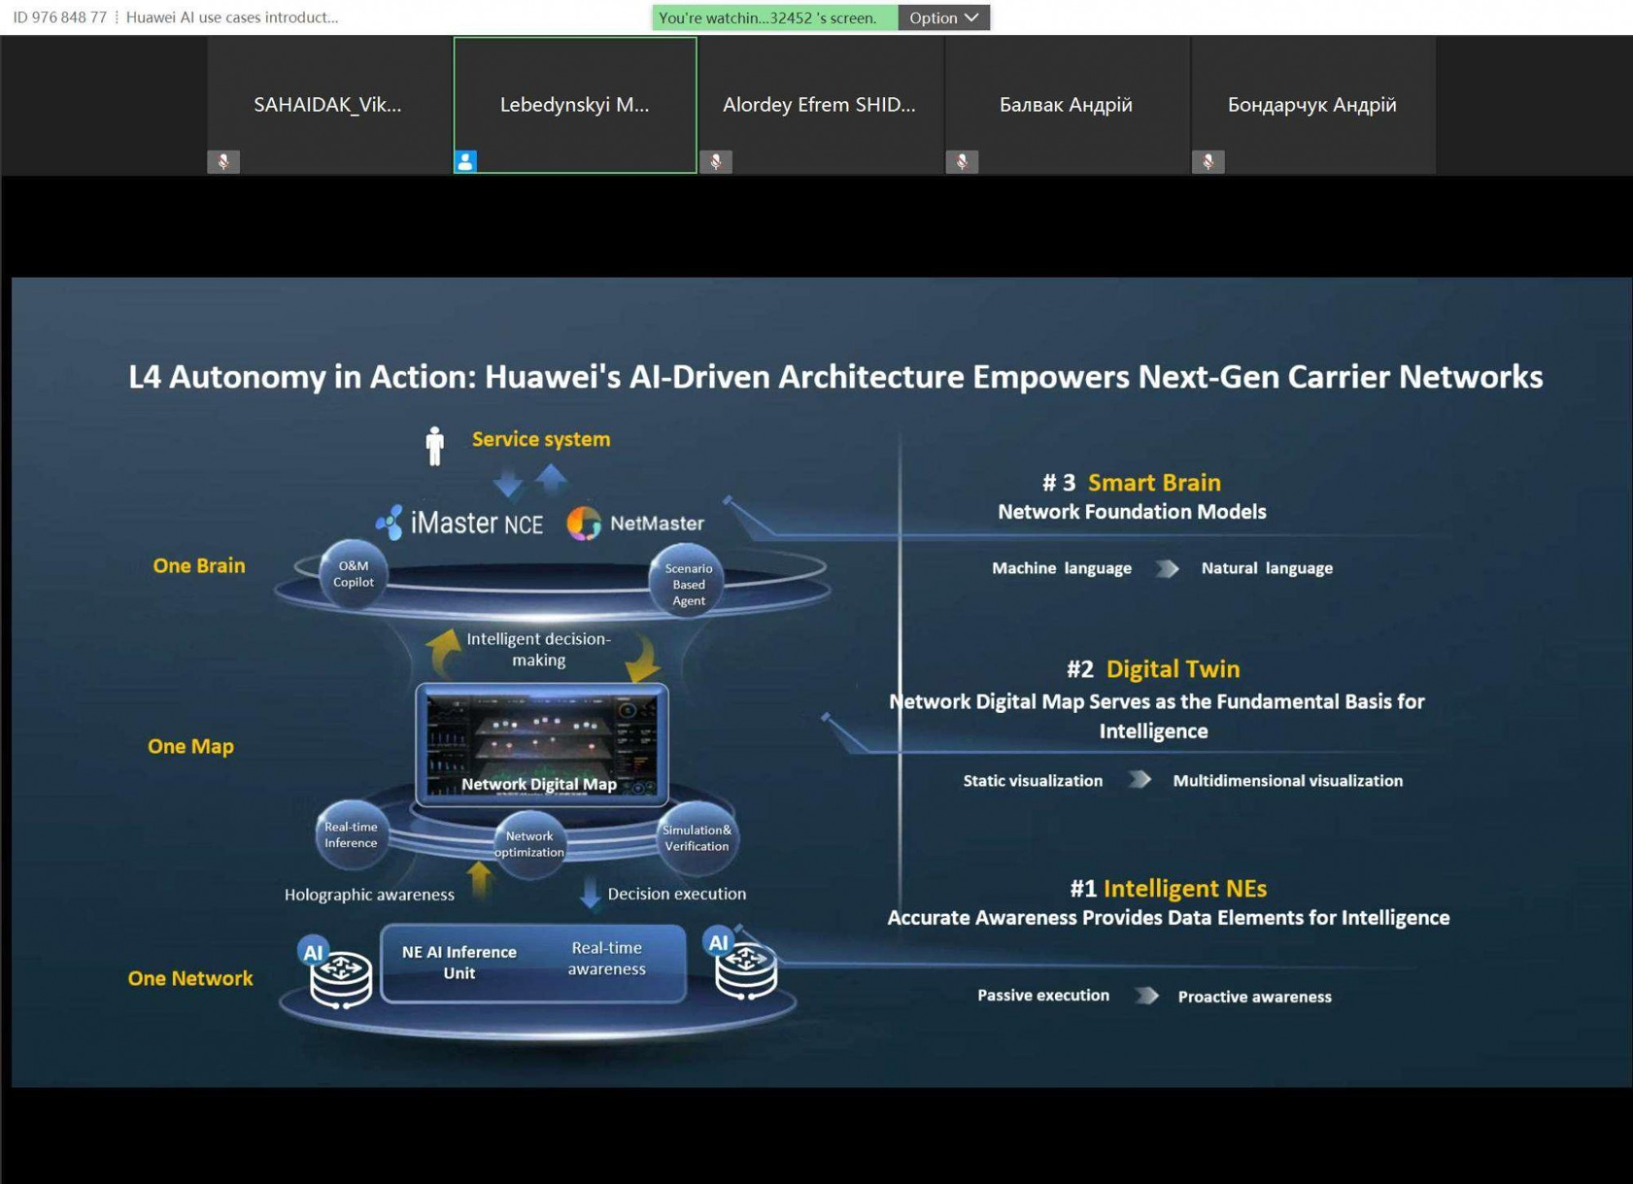Select SAHAIDAK_Vik participant tile
This screenshot has height=1184, width=1633.
[328, 105]
